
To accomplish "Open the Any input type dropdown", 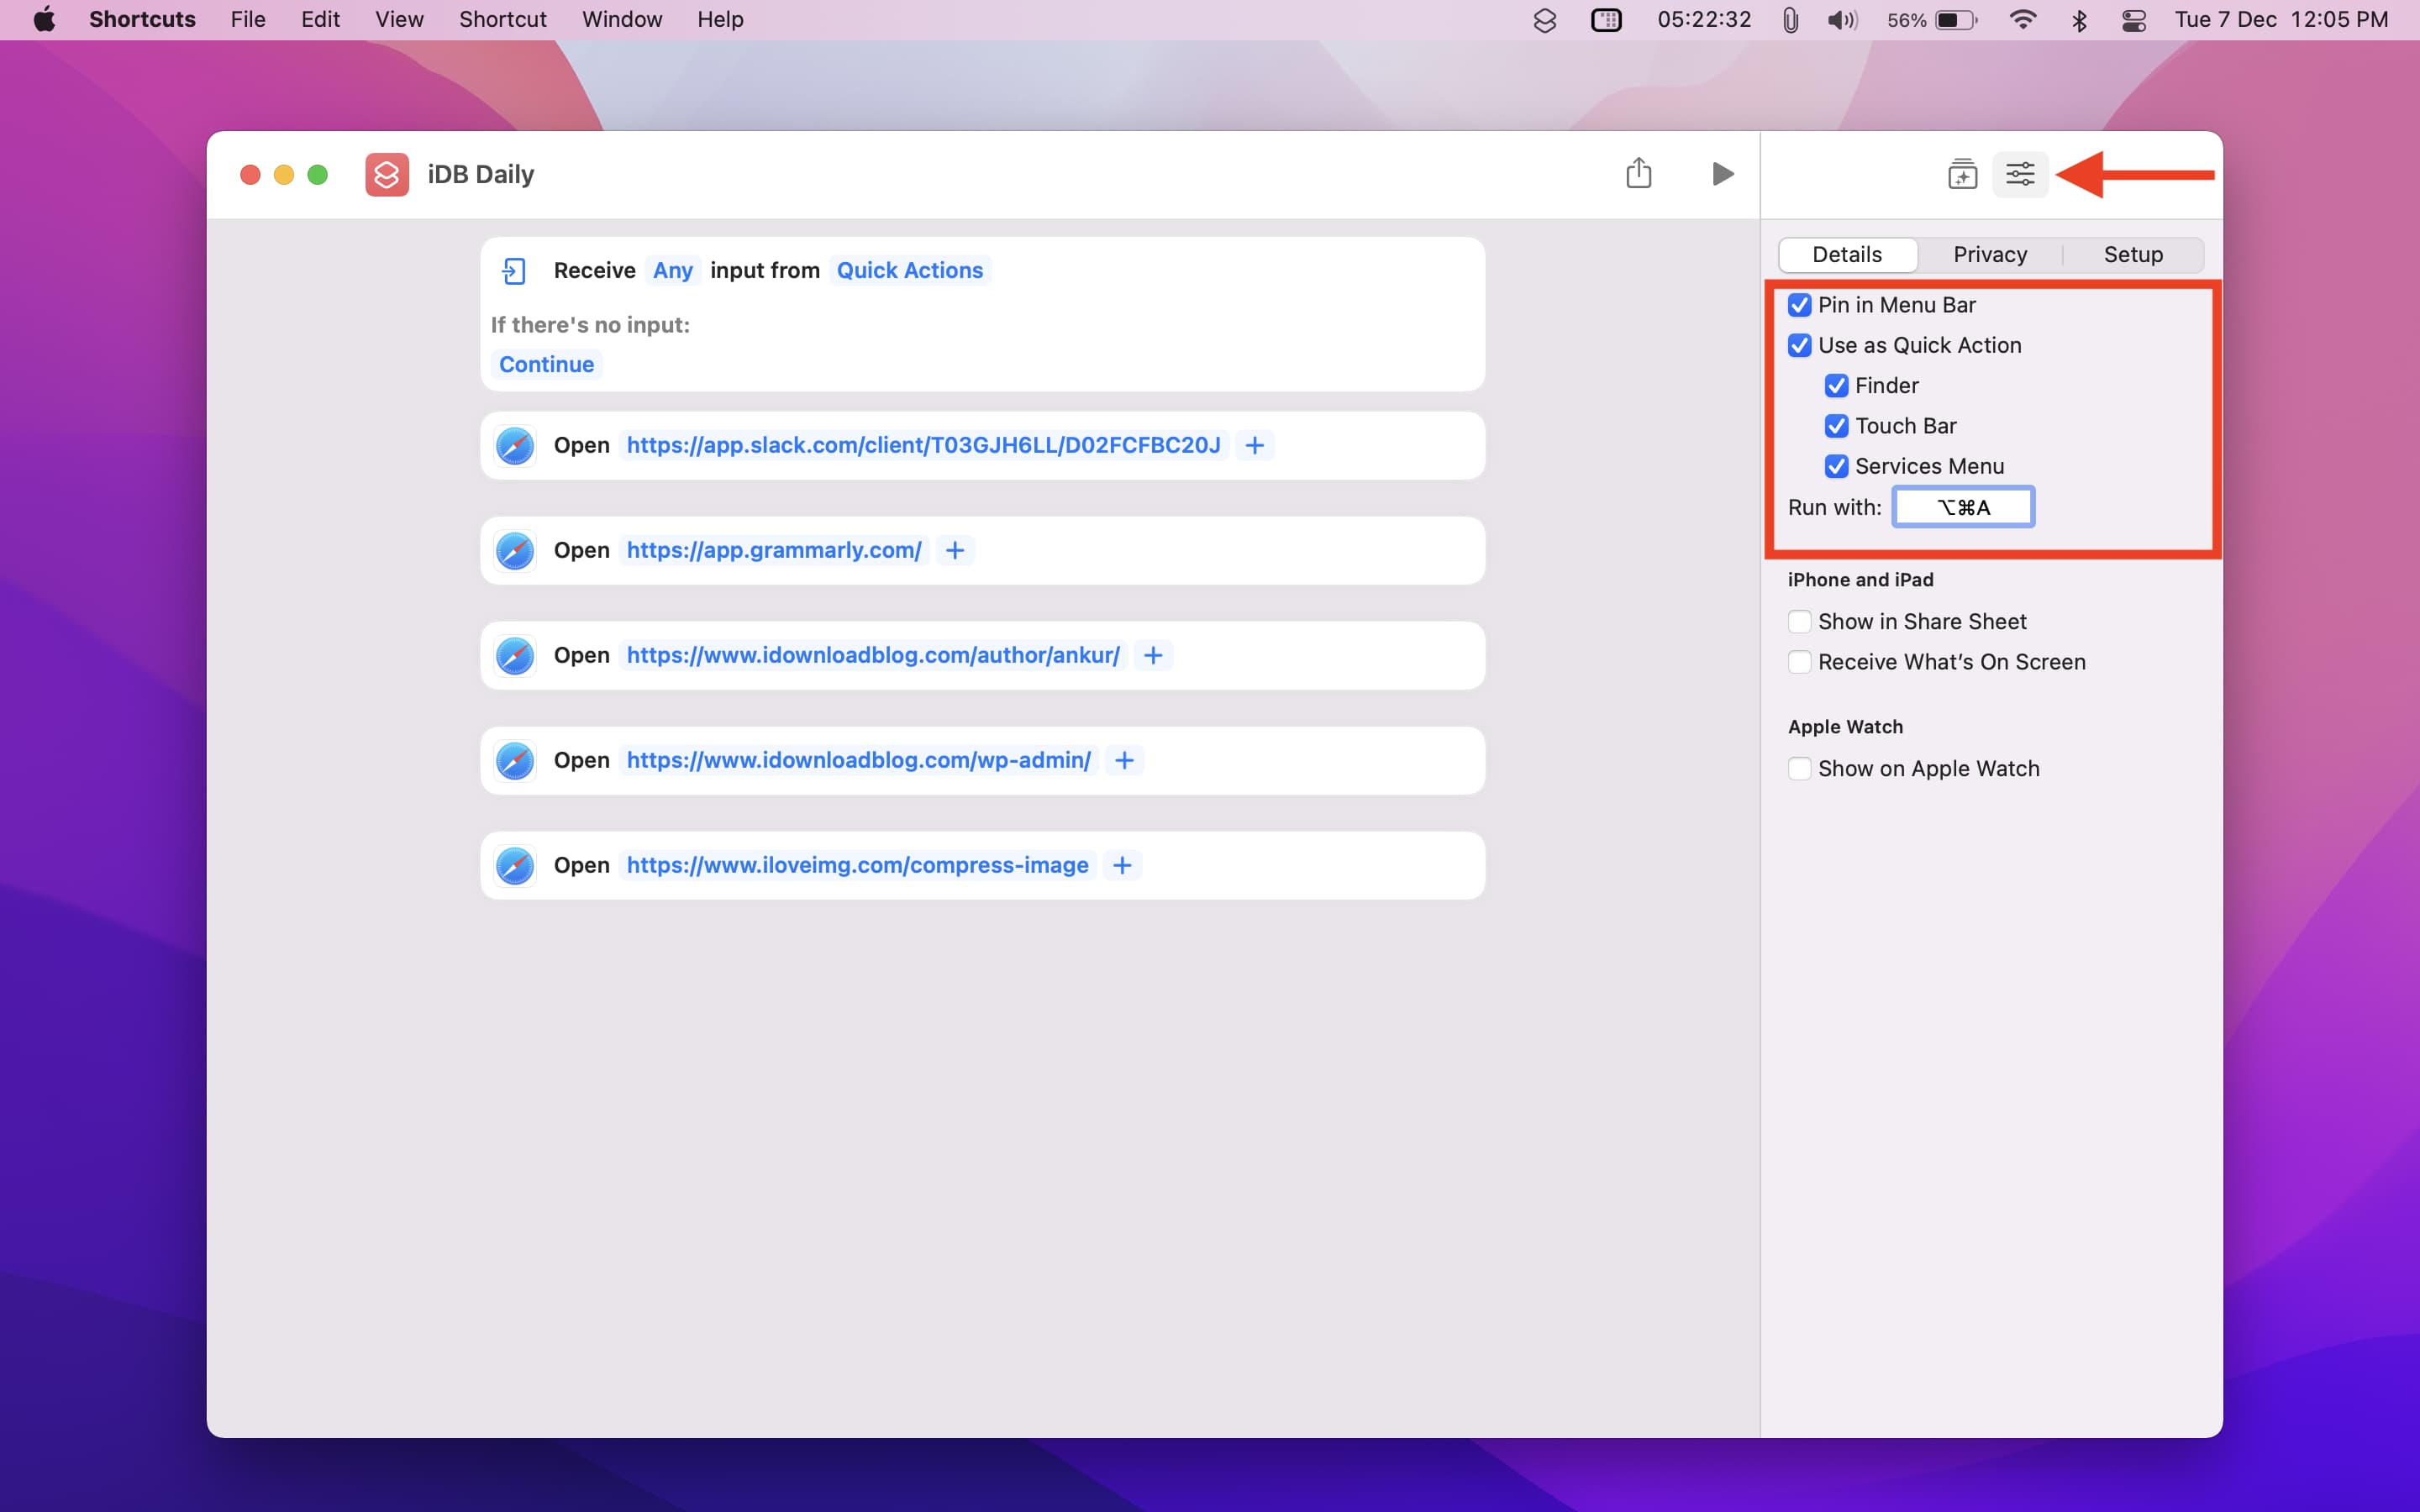I will click(x=672, y=270).
